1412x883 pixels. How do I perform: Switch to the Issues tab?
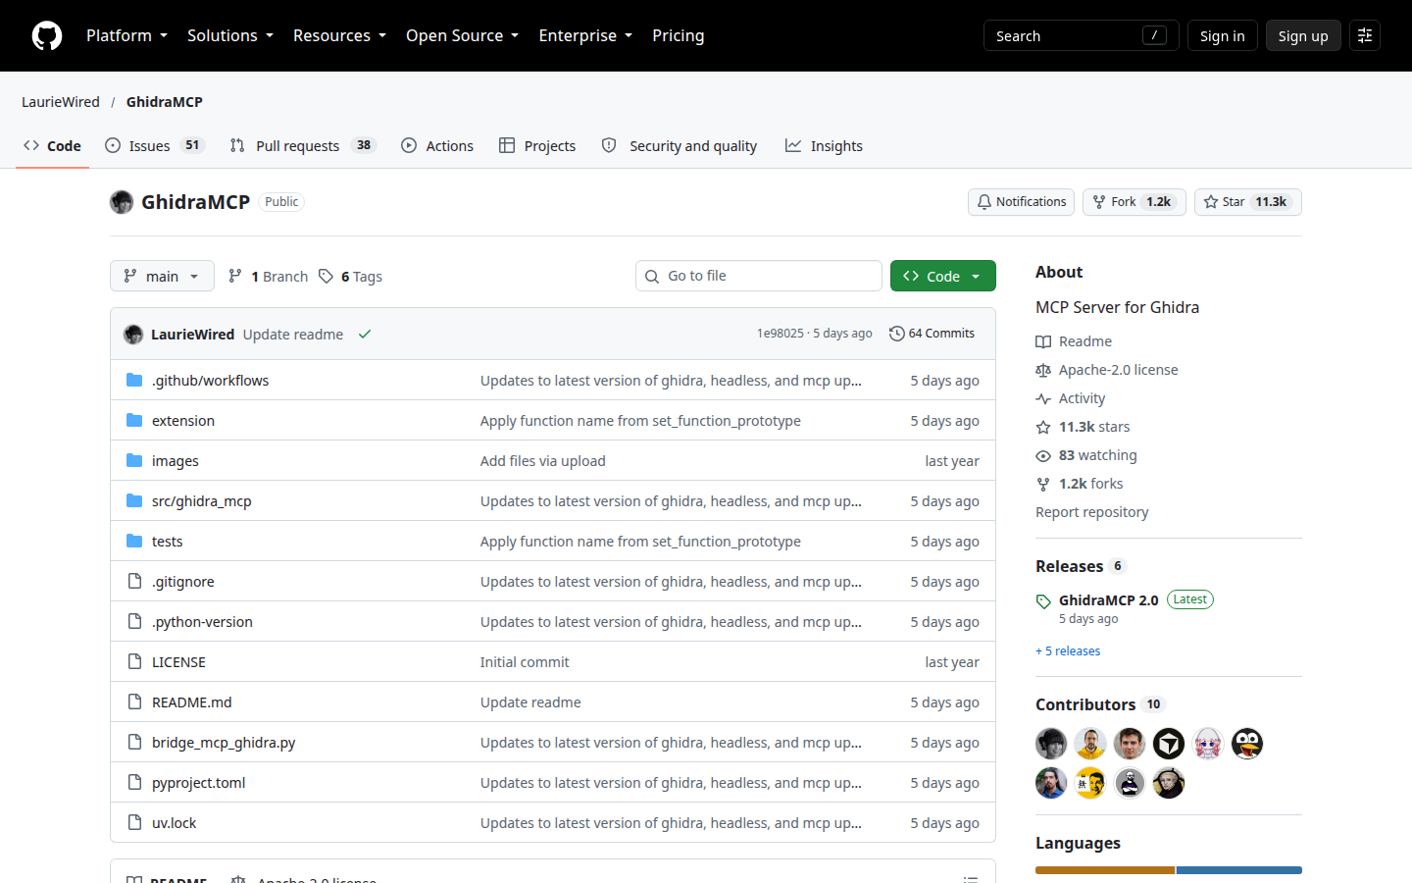coord(154,145)
